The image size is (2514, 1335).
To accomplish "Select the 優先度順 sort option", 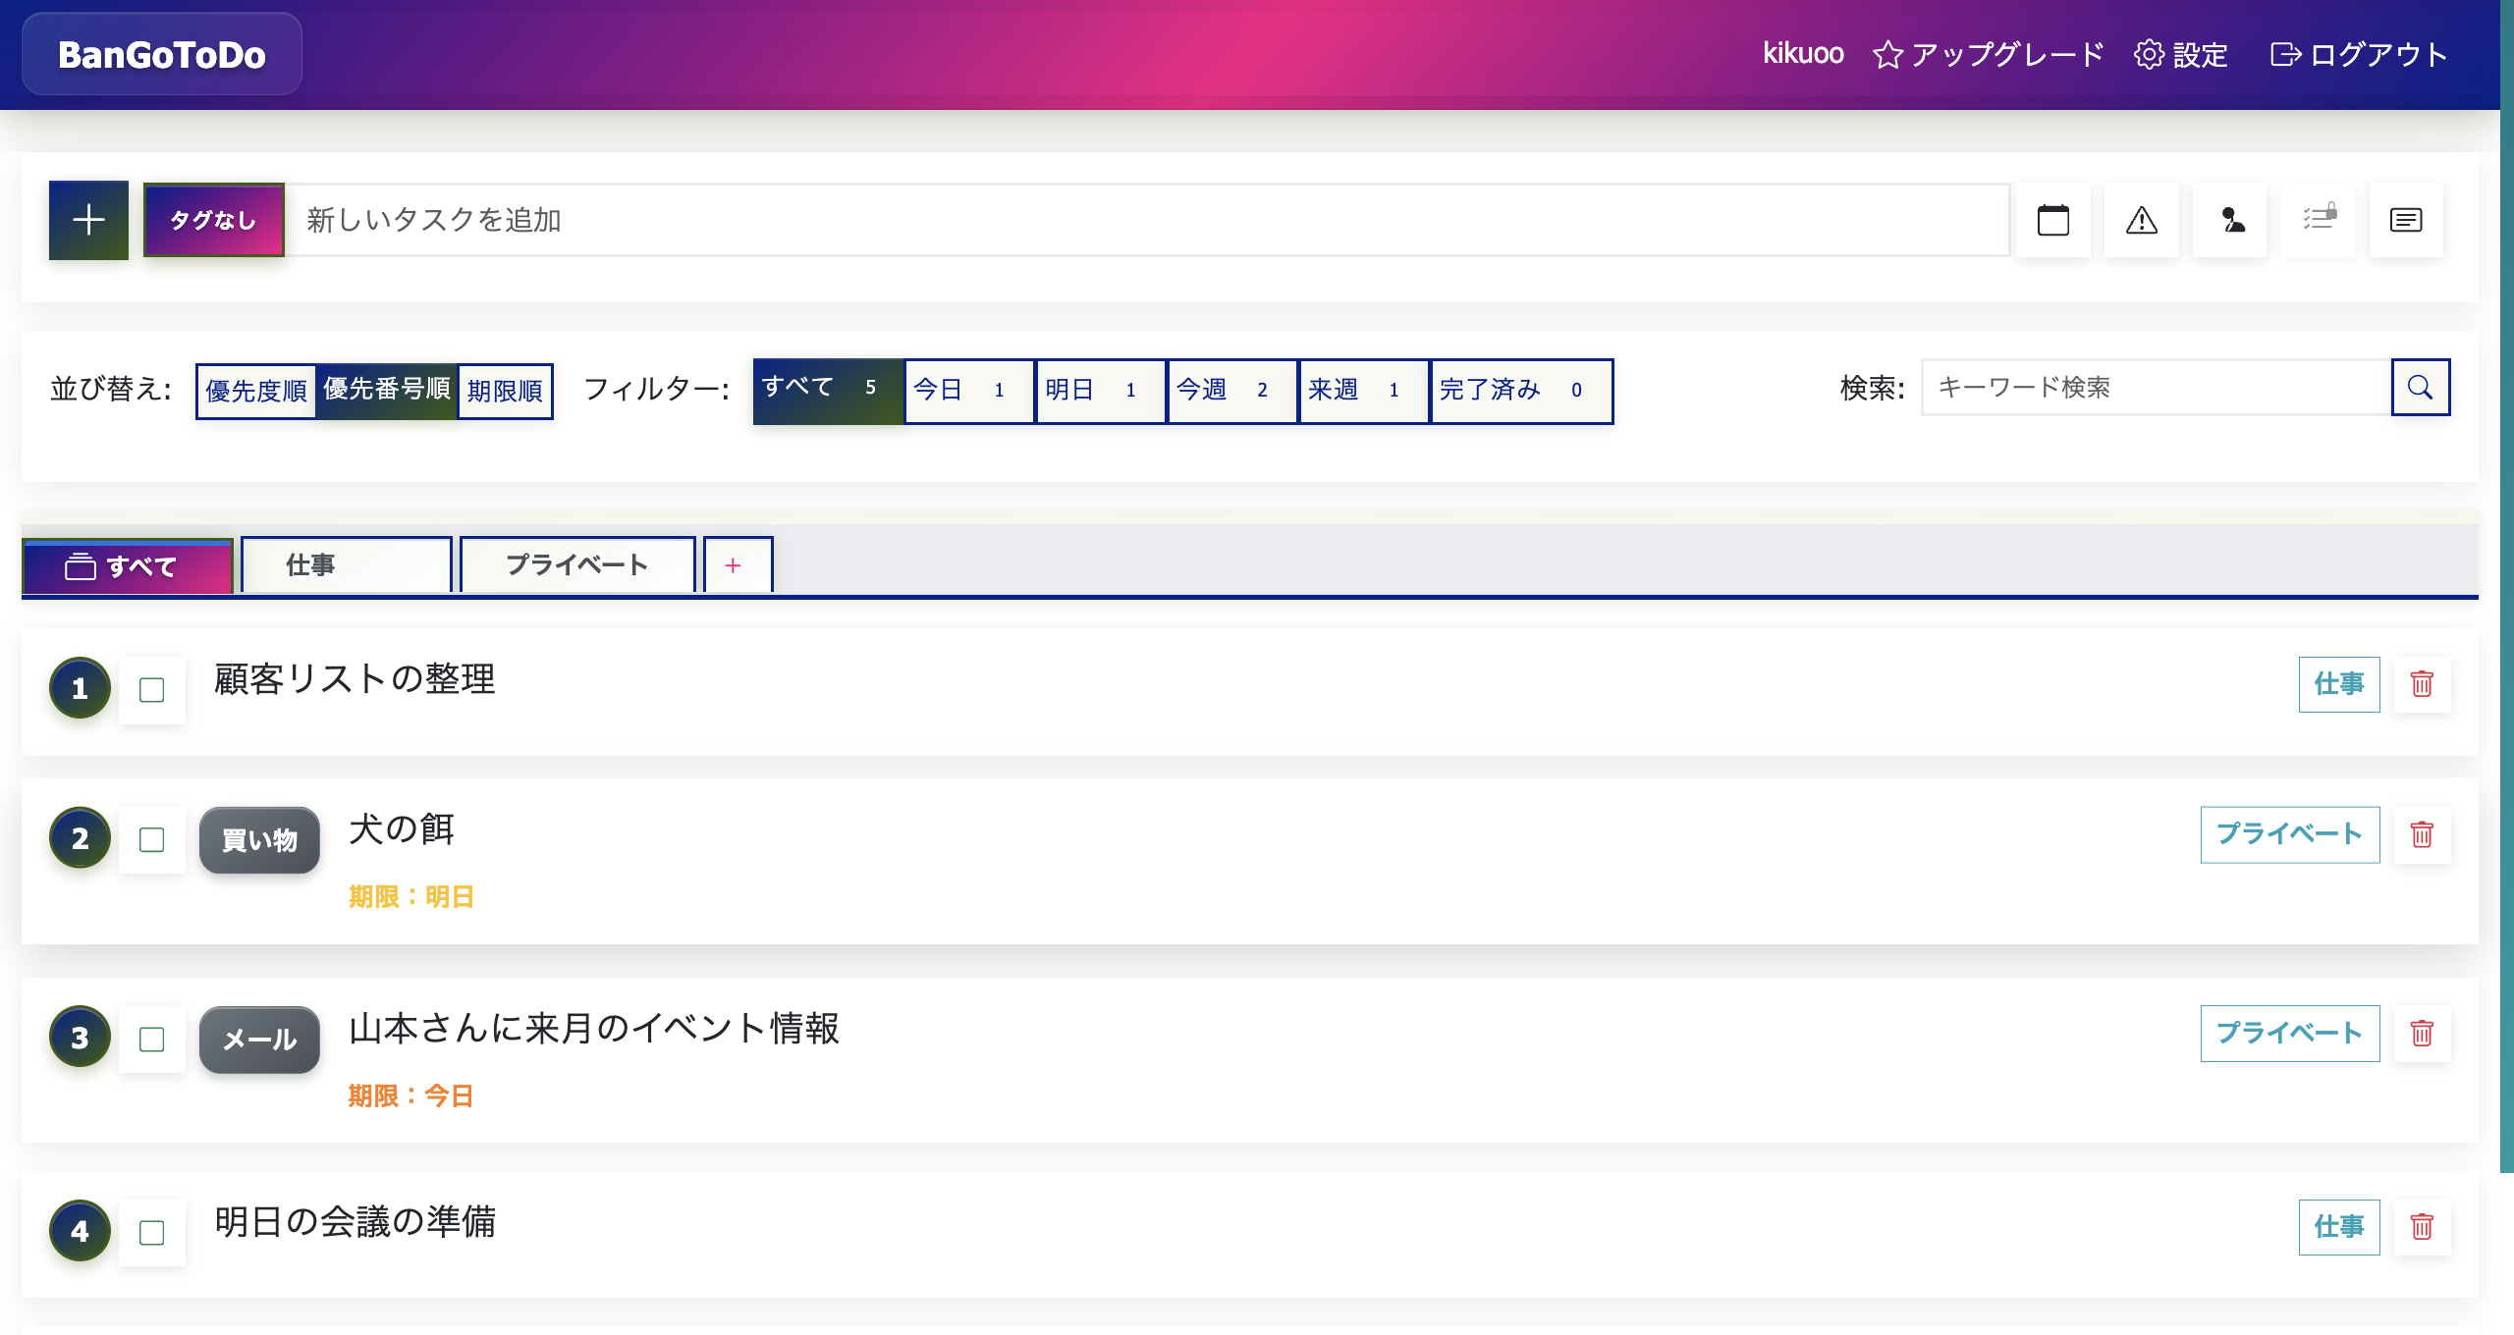I will [256, 390].
